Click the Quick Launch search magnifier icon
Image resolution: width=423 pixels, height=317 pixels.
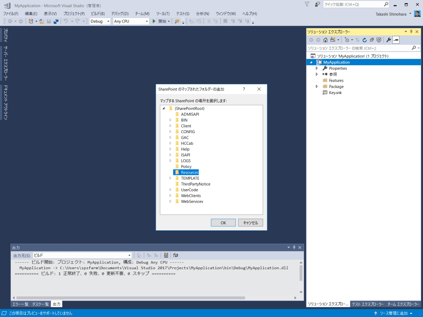[x=386, y=4]
